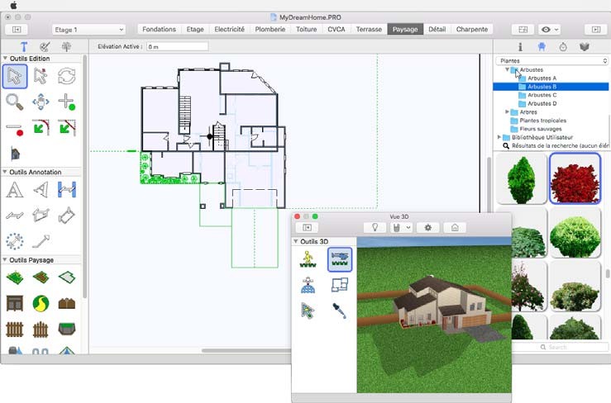
Task: Switch to the Charpente tab
Action: click(472, 29)
